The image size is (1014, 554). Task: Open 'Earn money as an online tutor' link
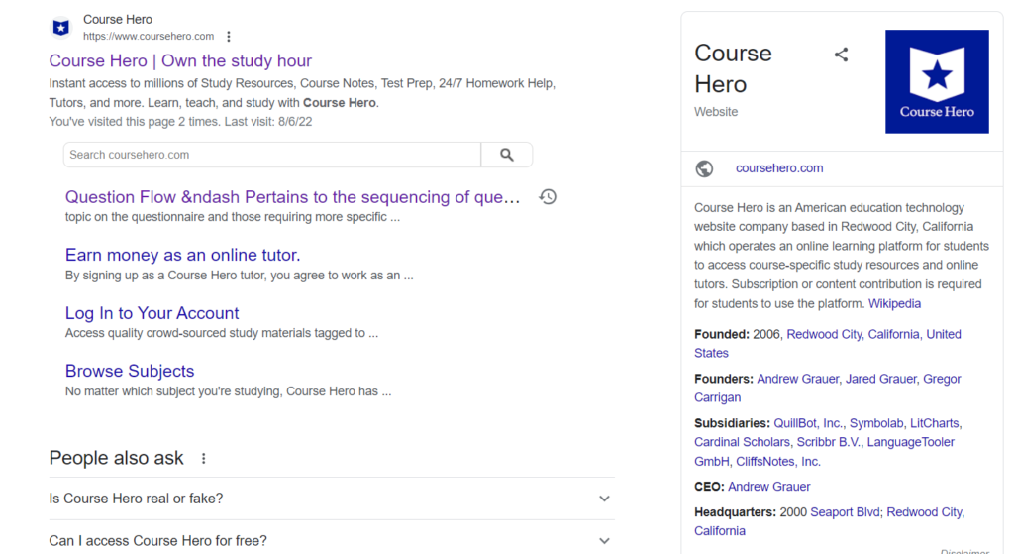point(182,255)
